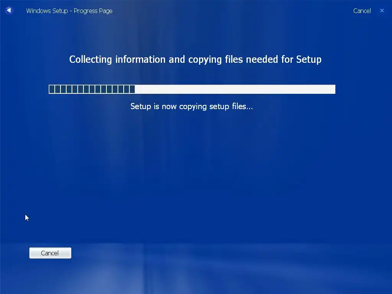Click the last filled block of the progress bar
Viewport: 392px width, 294px height.
pos(132,89)
